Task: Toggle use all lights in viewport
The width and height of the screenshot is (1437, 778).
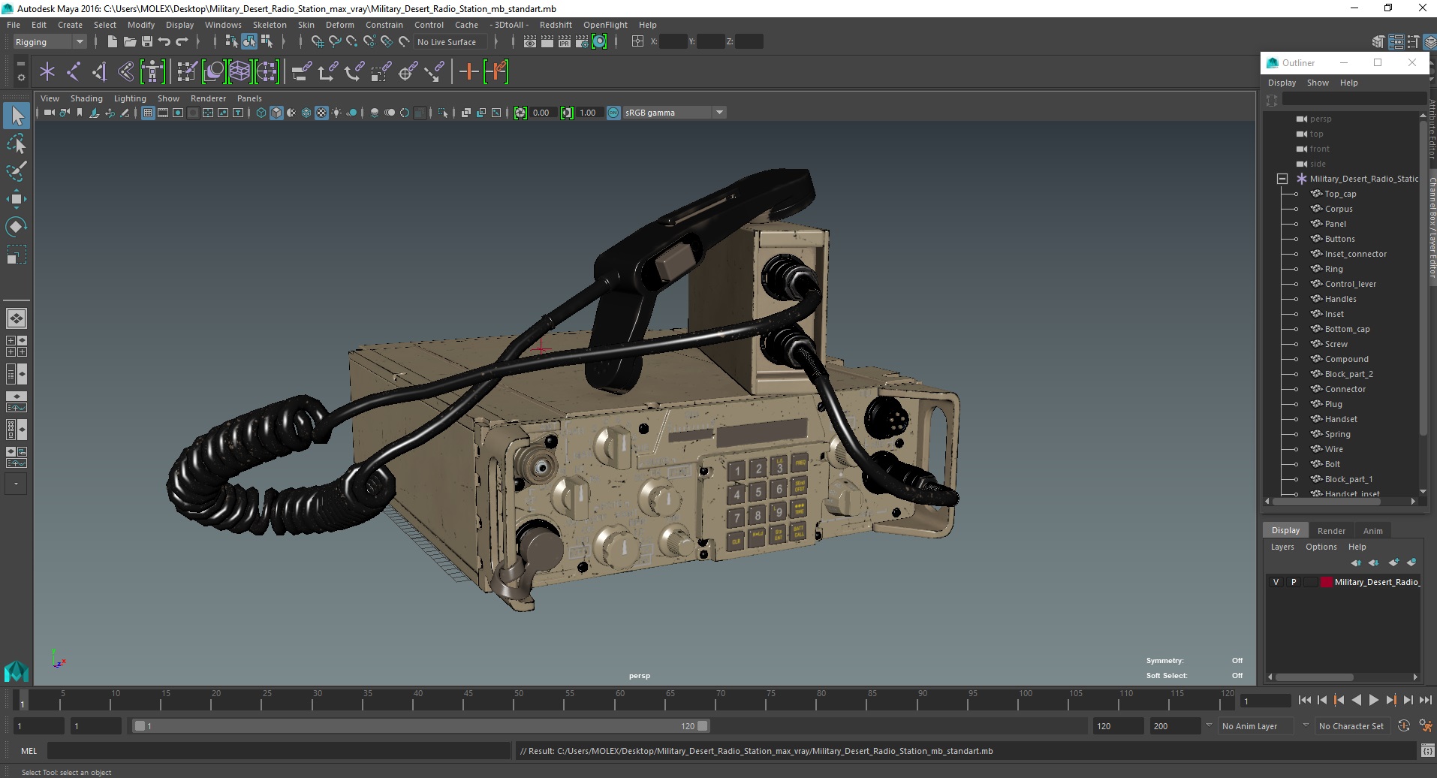Action: [336, 113]
